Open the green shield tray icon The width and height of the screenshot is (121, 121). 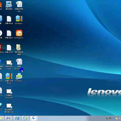(x=116, y=118)
